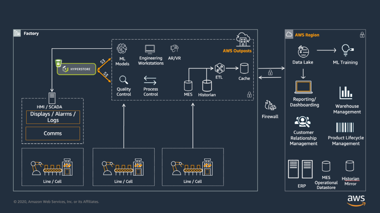
Task: Select the Reporting/Dashboarding laptop icon
Action: pyautogui.click(x=304, y=87)
